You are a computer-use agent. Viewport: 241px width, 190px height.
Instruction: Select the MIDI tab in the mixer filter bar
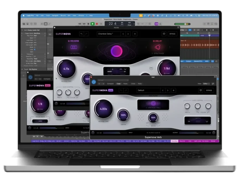pos(207,61)
